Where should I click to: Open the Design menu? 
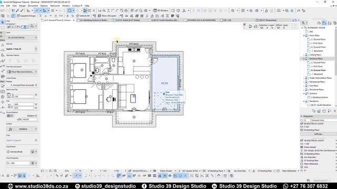[x=22, y=6]
